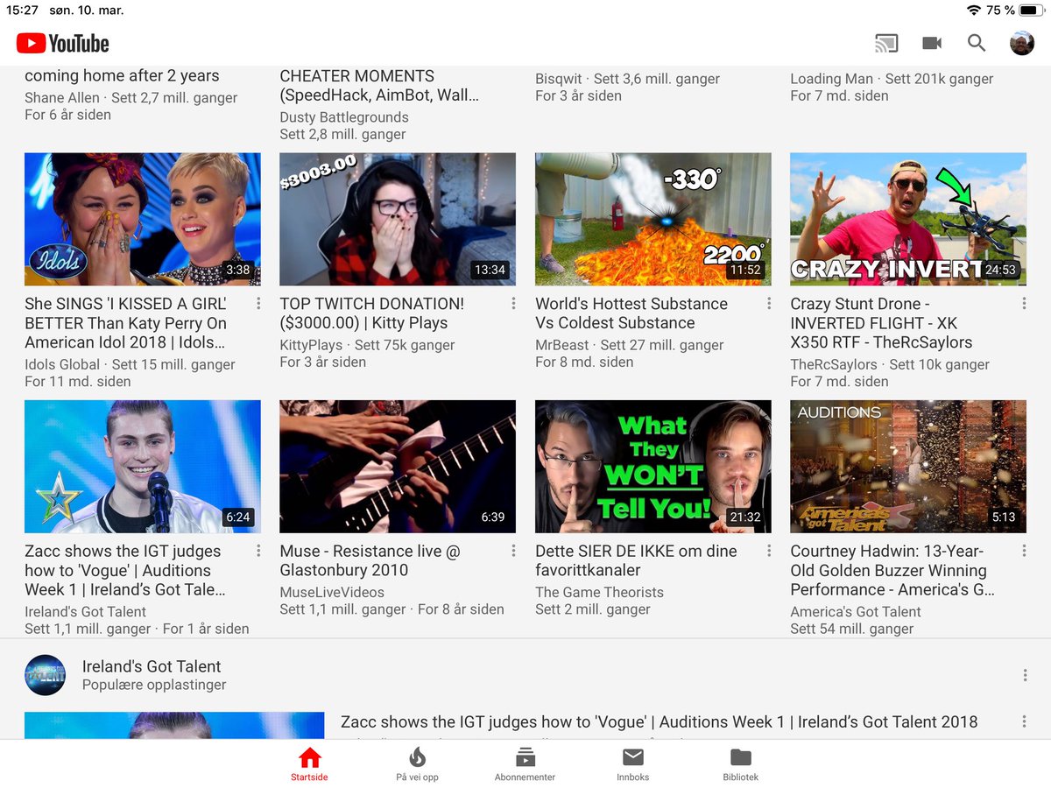
Task: Open the account profile avatar
Action: point(1022,43)
